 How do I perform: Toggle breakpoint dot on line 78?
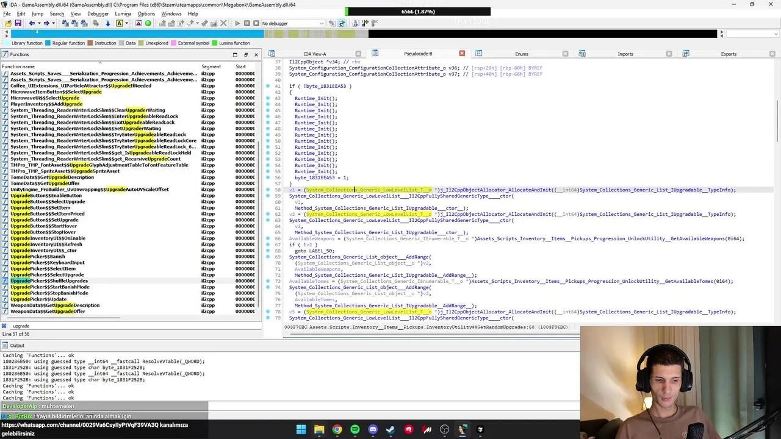268,312
